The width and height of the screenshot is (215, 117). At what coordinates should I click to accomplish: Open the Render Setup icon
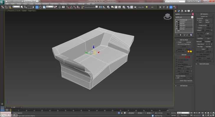128,7
